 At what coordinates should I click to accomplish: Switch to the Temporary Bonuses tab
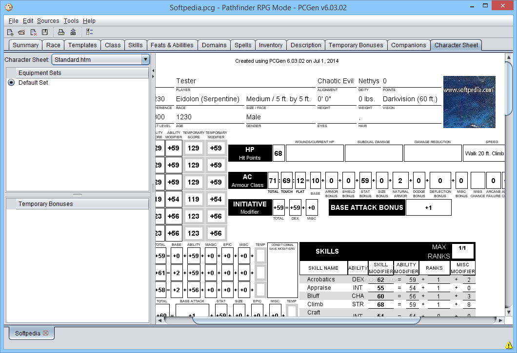pyautogui.click(x=356, y=45)
